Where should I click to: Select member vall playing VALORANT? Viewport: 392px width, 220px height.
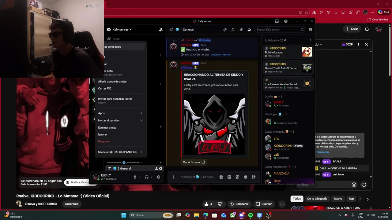[288, 156]
